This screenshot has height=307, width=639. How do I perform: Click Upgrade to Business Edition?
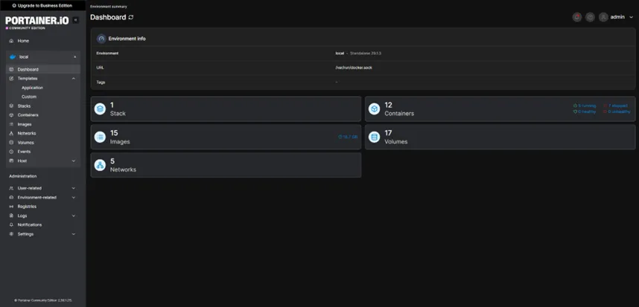pos(42,6)
